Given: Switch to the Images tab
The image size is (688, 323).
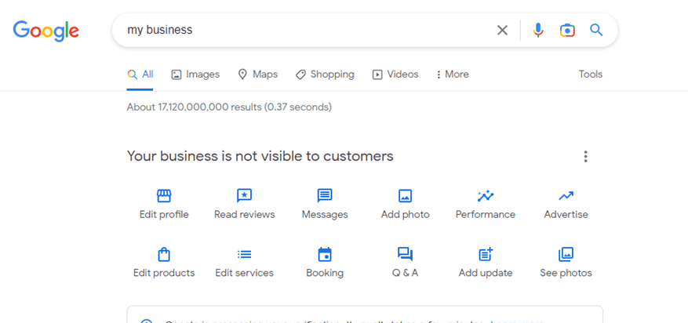Looking at the screenshot, I should click(195, 74).
